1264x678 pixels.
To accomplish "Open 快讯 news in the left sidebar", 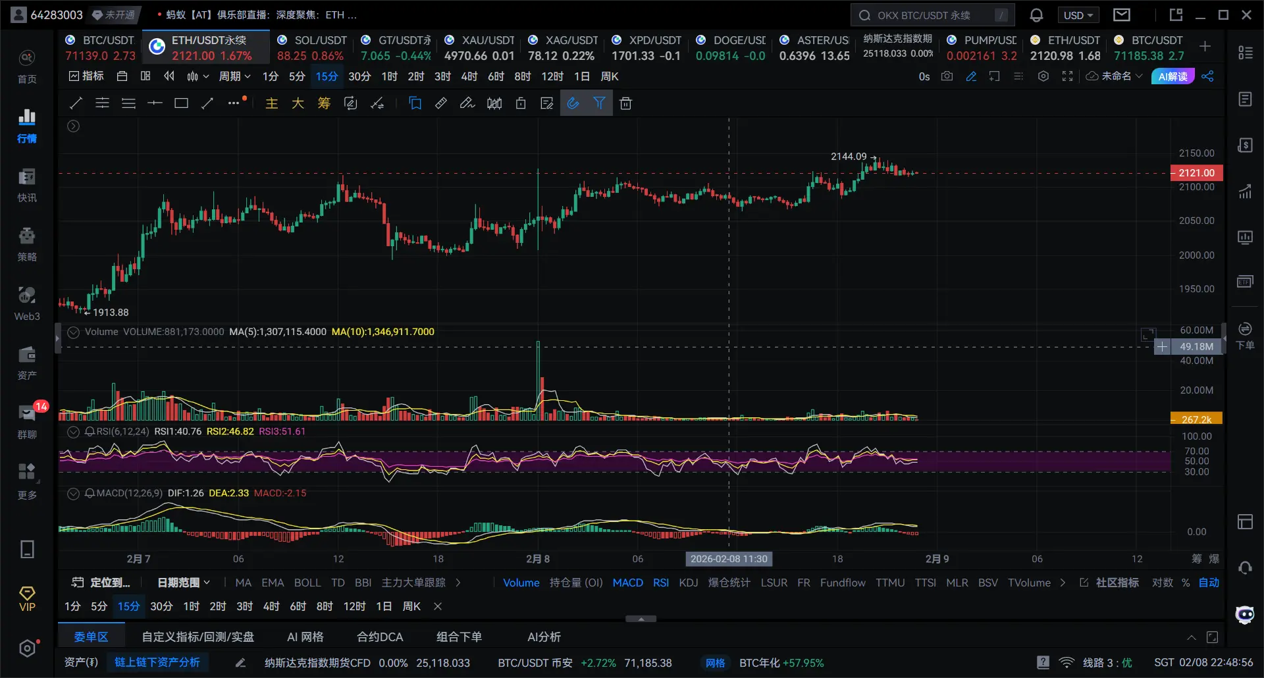I will pyautogui.click(x=27, y=185).
